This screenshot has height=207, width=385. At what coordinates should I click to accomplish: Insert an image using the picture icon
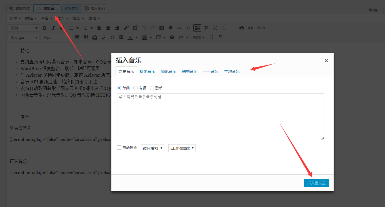pos(206,28)
